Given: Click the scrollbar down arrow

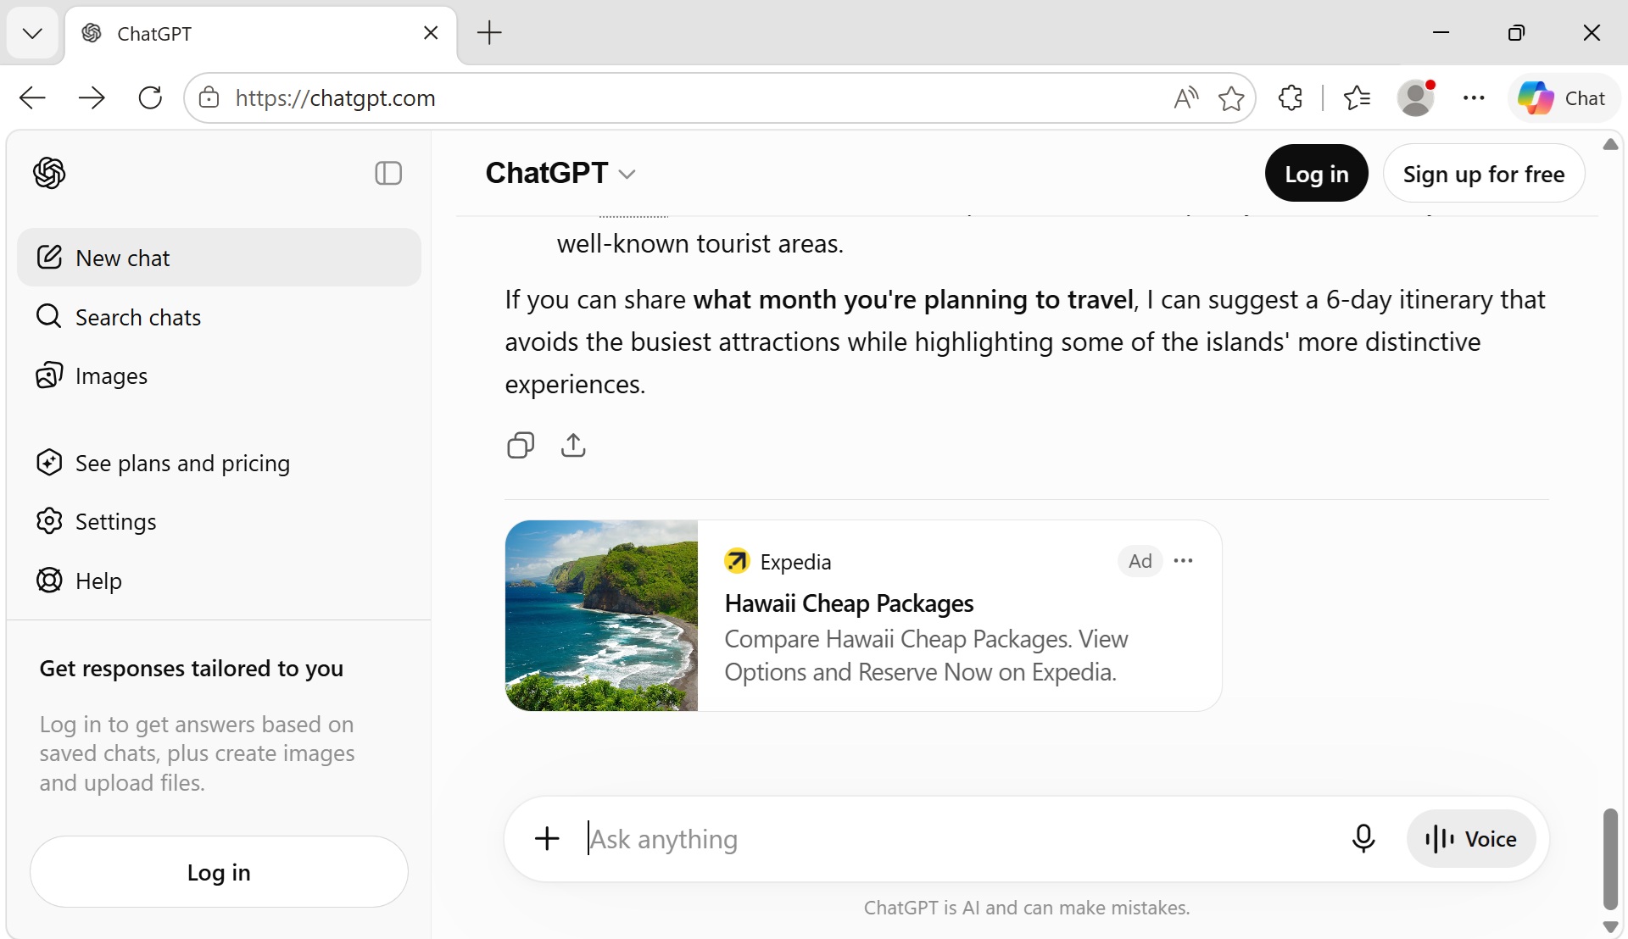Looking at the screenshot, I should click(1610, 927).
